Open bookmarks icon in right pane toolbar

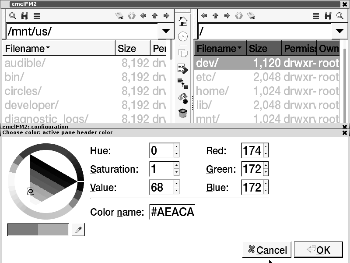(x=251, y=16)
